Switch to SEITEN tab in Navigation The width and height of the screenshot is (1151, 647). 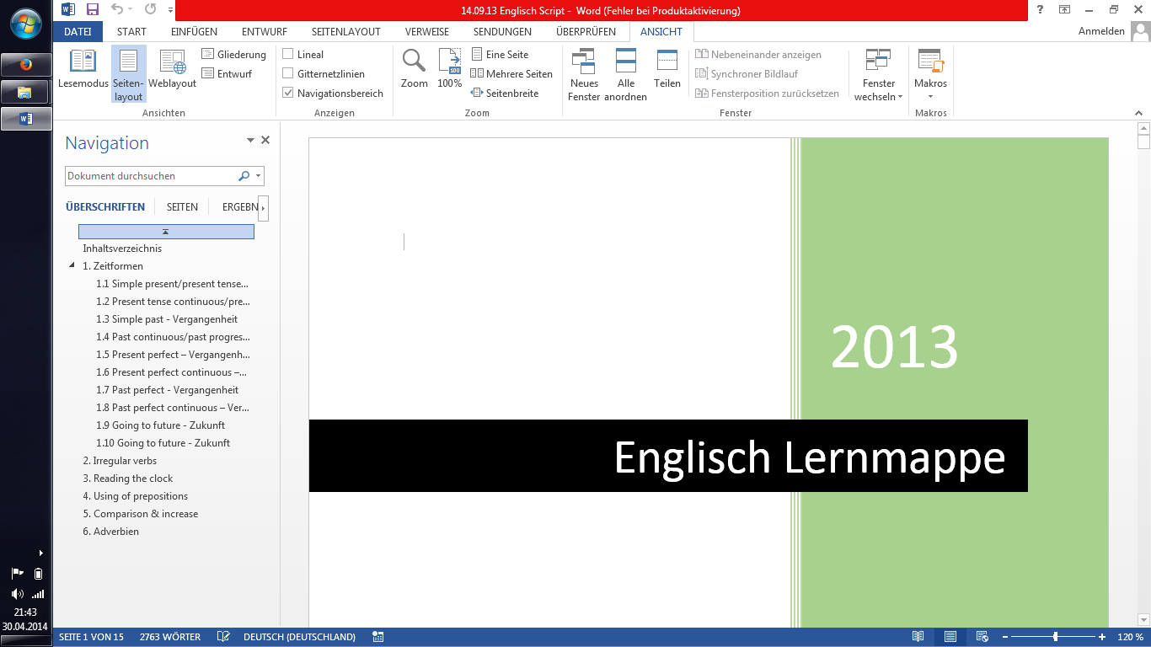182,207
